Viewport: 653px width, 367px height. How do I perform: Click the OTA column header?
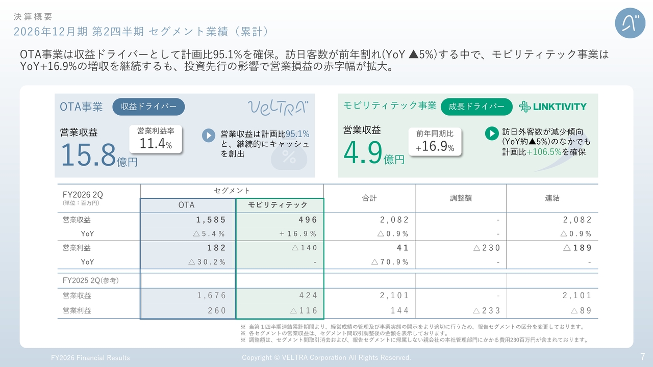[x=187, y=205]
